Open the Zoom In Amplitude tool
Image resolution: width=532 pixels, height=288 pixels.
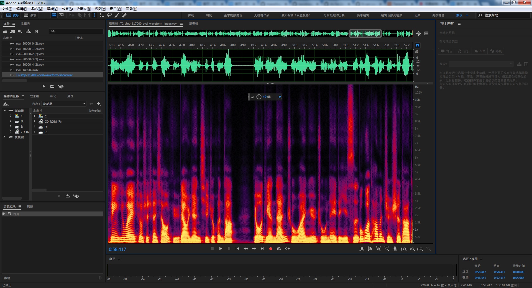tap(362, 249)
